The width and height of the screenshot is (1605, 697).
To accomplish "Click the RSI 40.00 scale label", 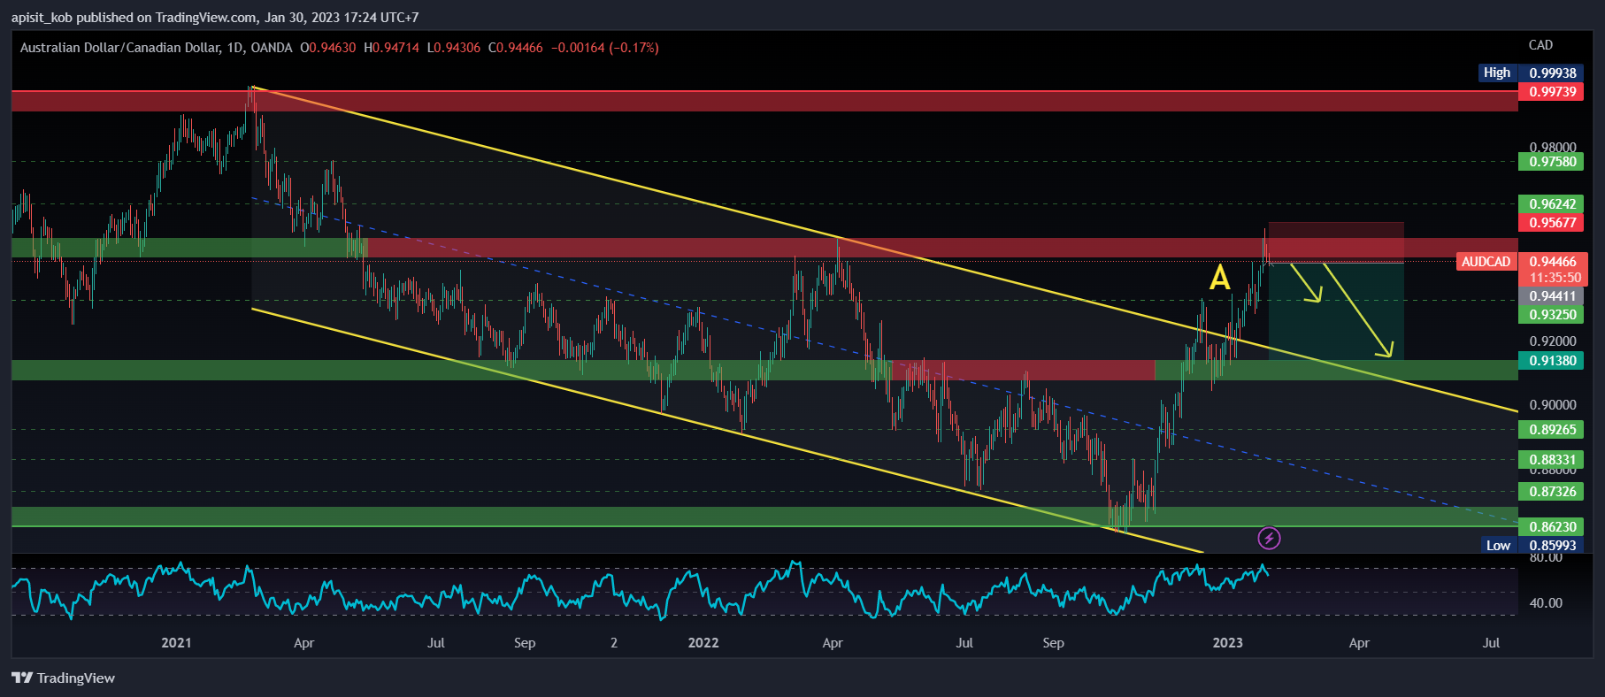I will (1546, 603).
